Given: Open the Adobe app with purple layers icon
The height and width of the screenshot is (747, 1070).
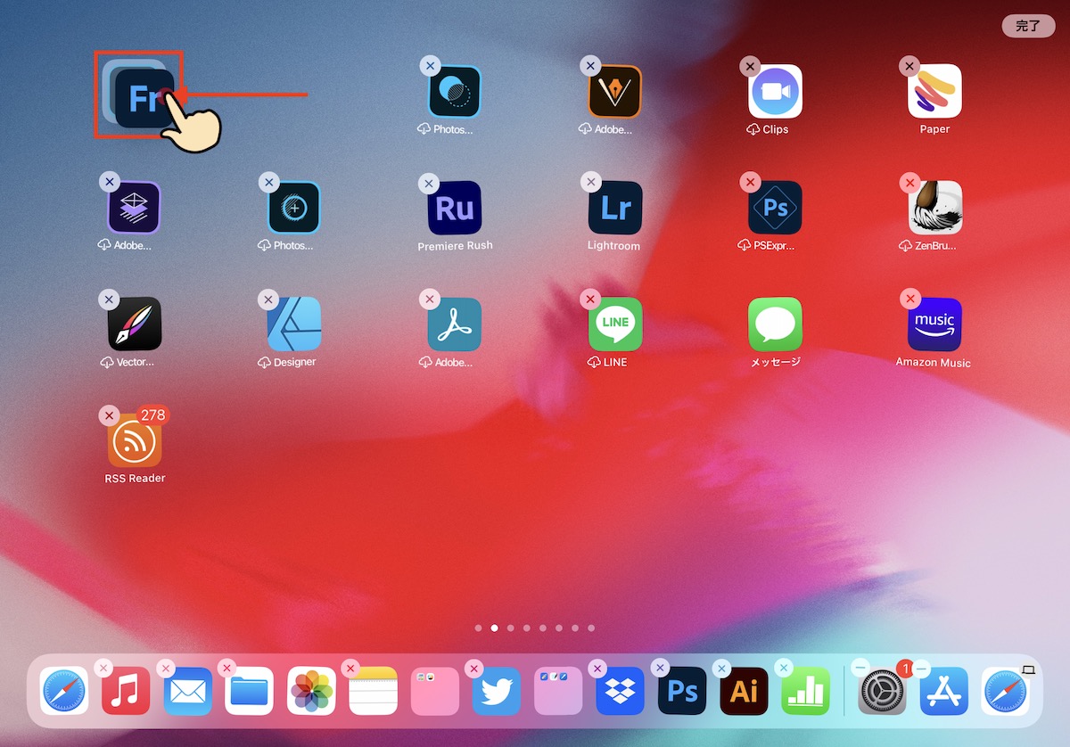Looking at the screenshot, I should 134,208.
